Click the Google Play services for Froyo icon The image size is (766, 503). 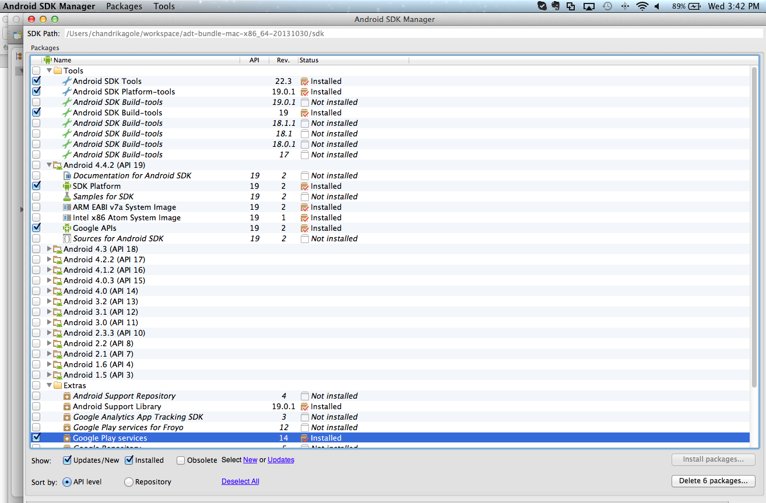67,427
